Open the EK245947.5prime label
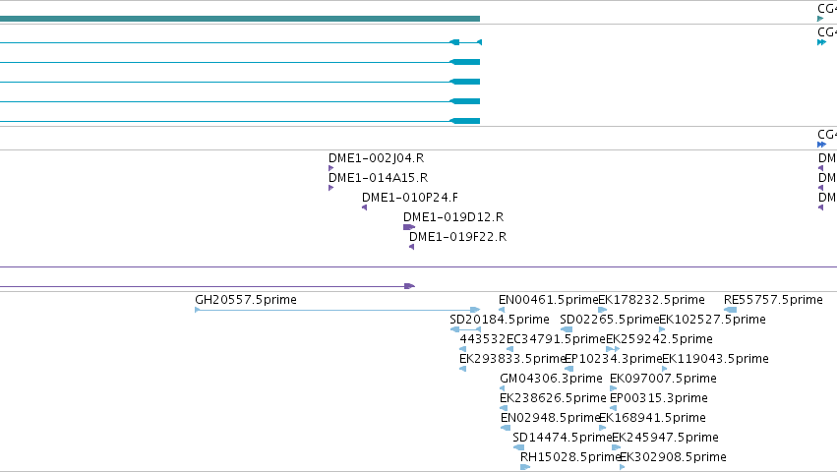The width and height of the screenshot is (837, 472). coord(665,438)
